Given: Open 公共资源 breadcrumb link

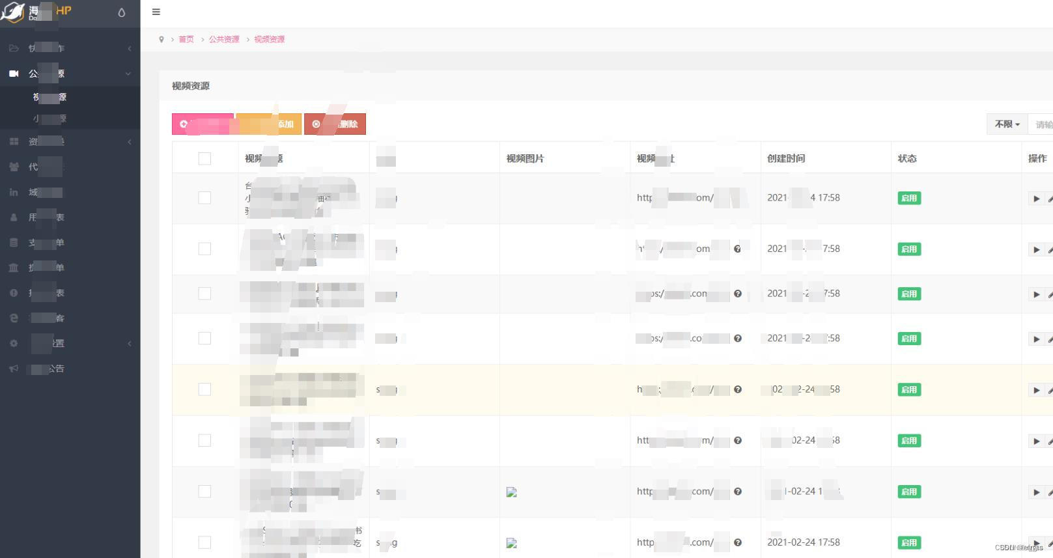Looking at the screenshot, I should [224, 39].
